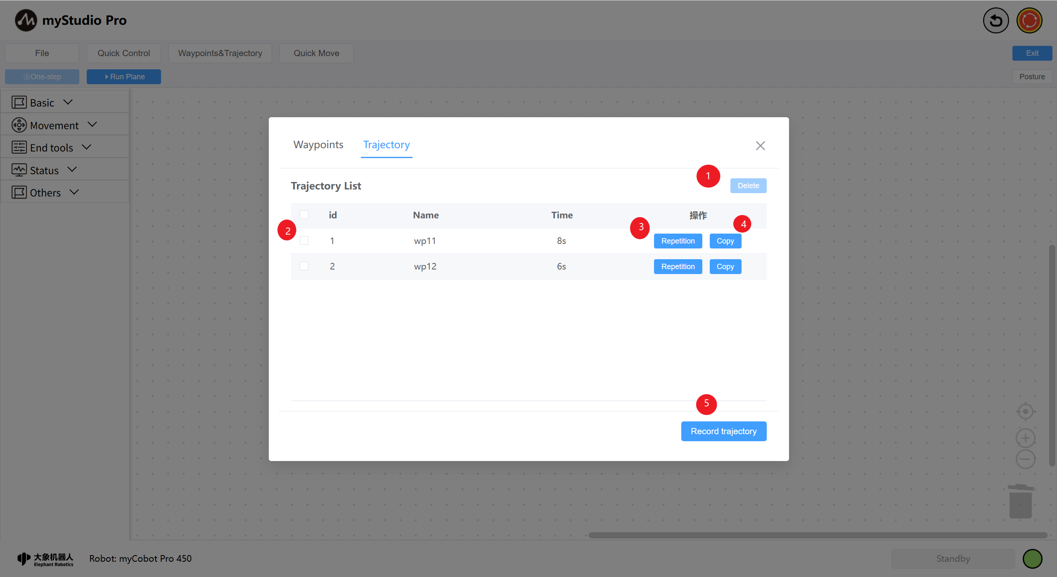Check the select-all checkbox in header
Image resolution: width=1057 pixels, height=577 pixels.
click(x=304, y=215)
